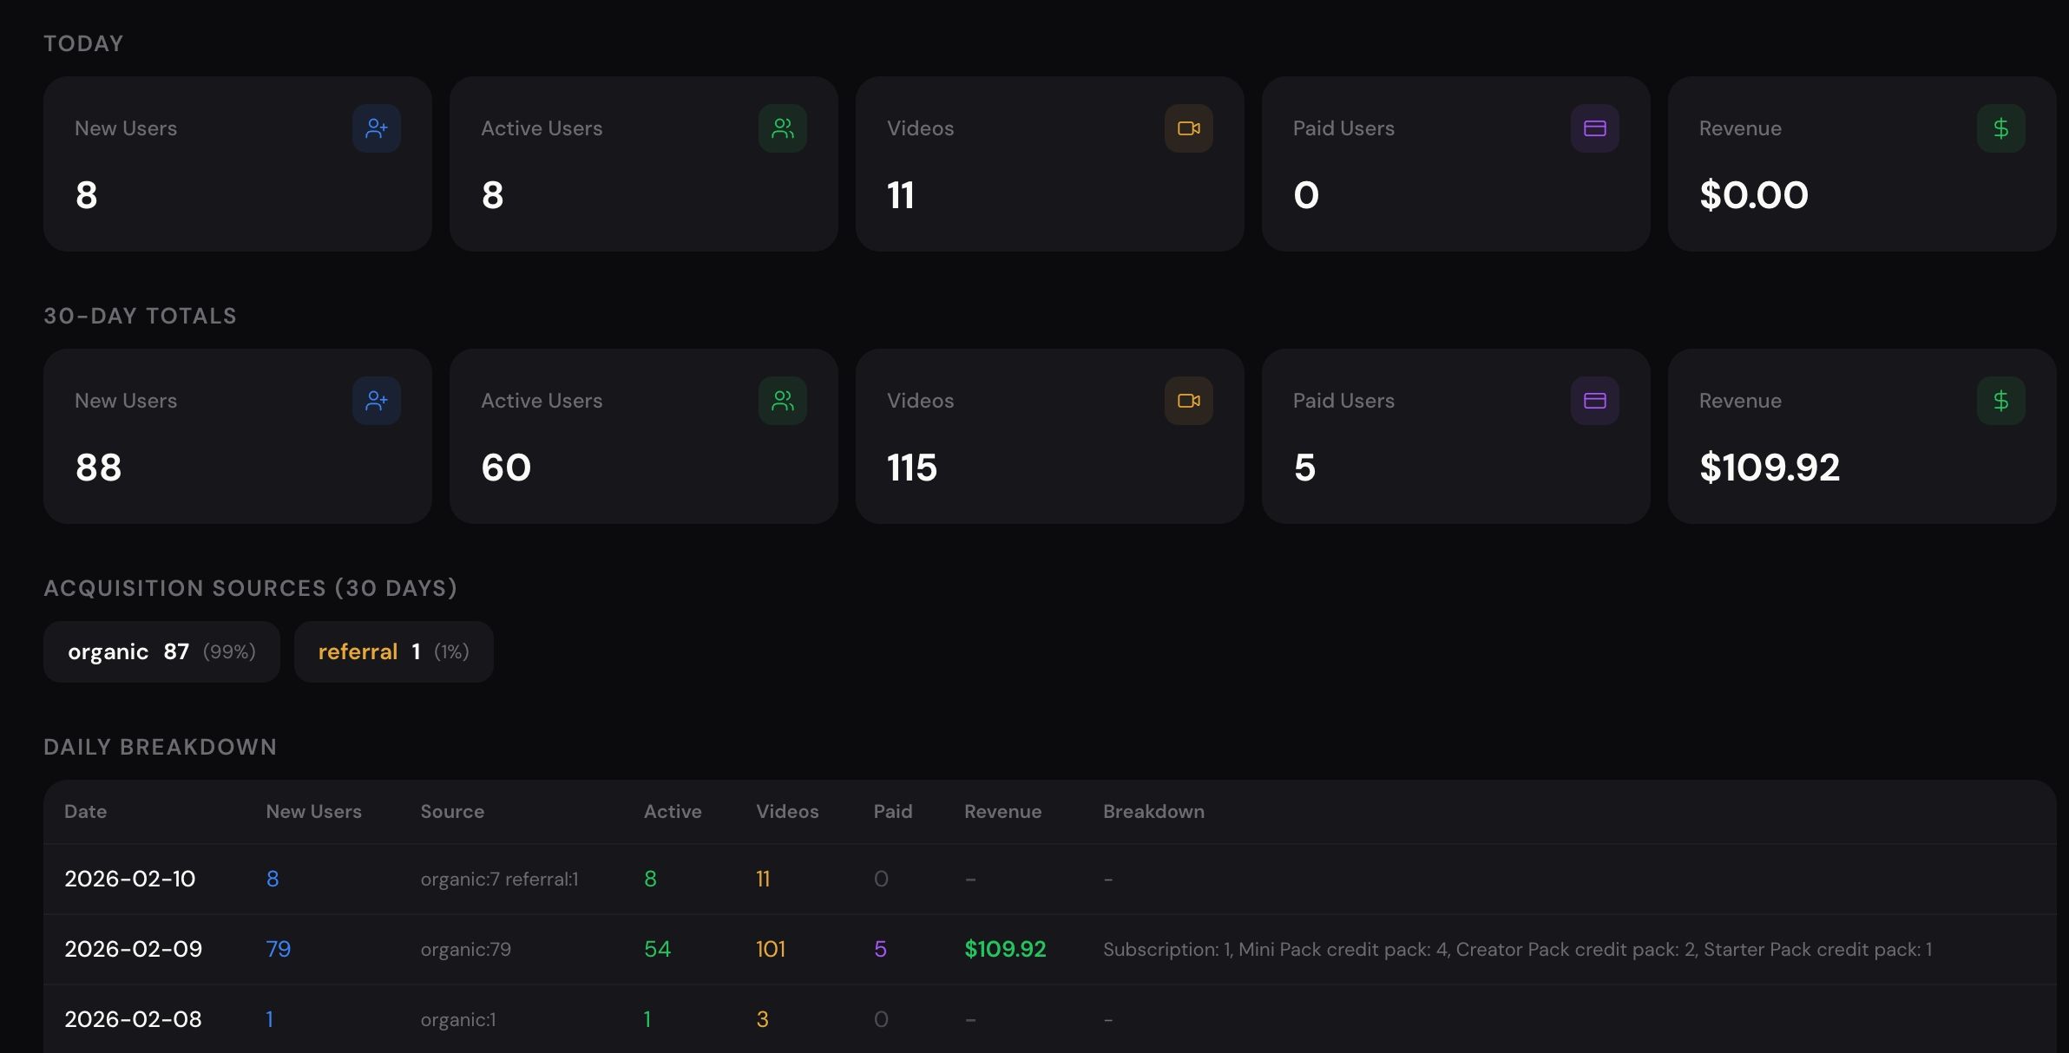This screenshot has width=2069, height=1053.
Task: Click new users count 79 in table
Action: click(278, 949)
